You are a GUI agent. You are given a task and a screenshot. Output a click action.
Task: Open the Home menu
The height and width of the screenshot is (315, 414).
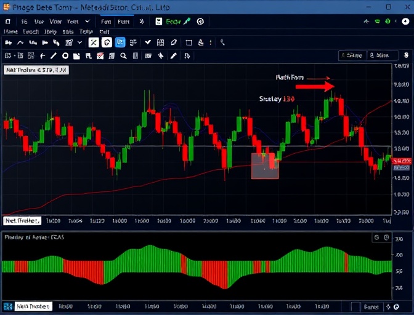point(10,31)
